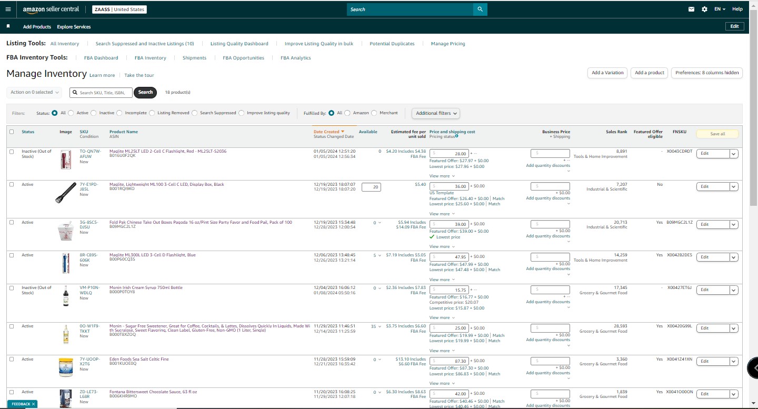
Task: Select the Incomplete status radio filter
Action: [x=119, y=113]
